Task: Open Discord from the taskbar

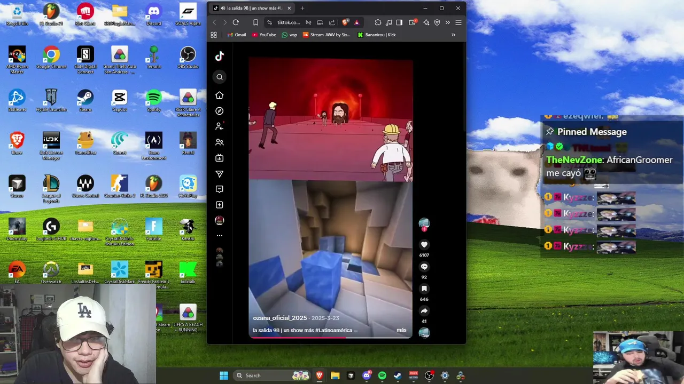Action: (x=367, y=375)
